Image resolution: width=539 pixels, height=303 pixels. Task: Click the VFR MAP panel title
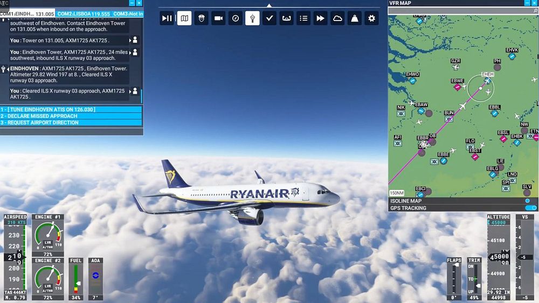coord(400,3)
